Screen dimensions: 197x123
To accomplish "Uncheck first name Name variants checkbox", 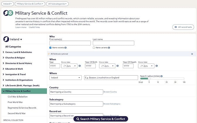I will point(50,48).
